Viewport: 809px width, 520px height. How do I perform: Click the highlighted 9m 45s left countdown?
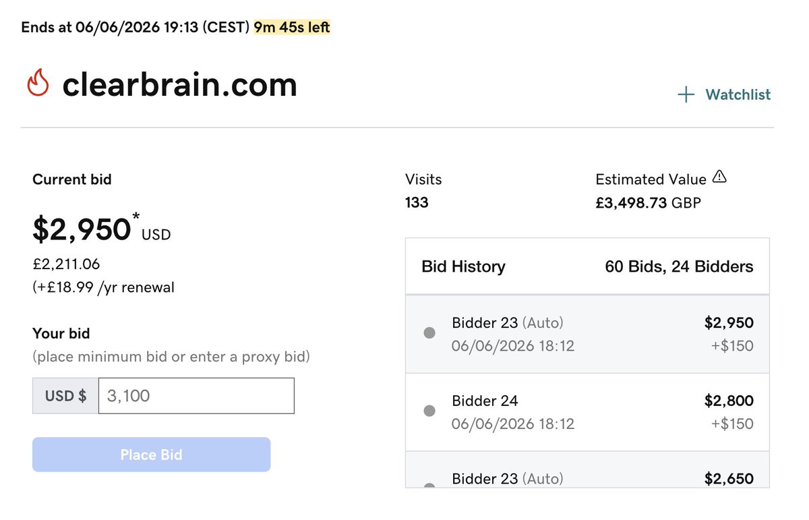pyautogui.click(x=292, y=28)
